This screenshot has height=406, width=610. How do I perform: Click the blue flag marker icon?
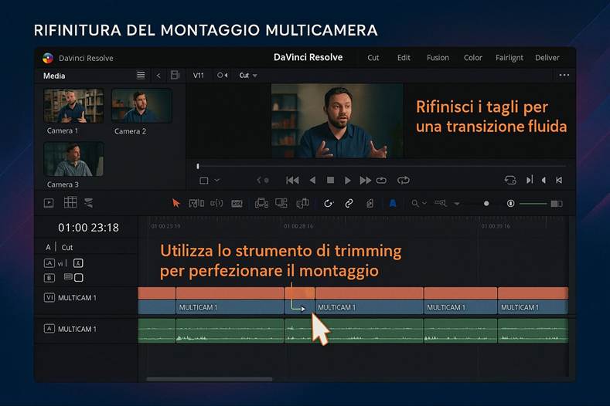pyautogui.click(x=393, y=203)
